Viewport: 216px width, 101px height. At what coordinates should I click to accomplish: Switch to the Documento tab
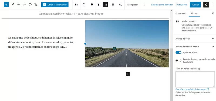181,13
